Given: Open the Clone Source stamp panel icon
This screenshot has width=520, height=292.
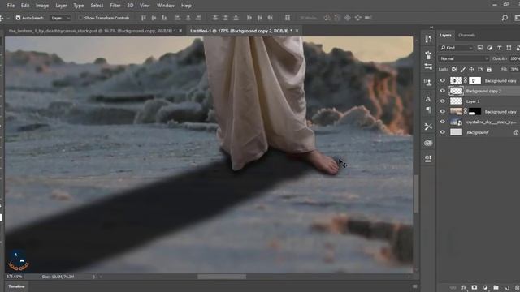Looking at the screenshot, I should (x=428, y=82).
